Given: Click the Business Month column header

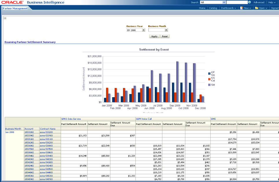Looking at the screenshot, I should click(13, 129).
